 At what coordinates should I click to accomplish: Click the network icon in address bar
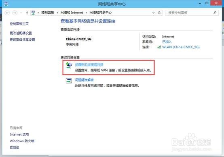tap(33, 13)
